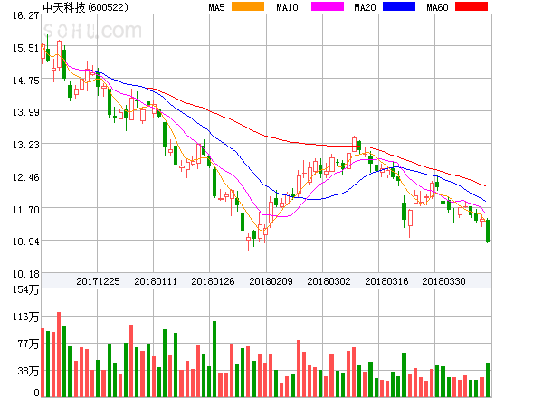The width and height of the screenshot is (543, 398).
Task: Click the 11.70 price axis label
Action: (25, 210)
